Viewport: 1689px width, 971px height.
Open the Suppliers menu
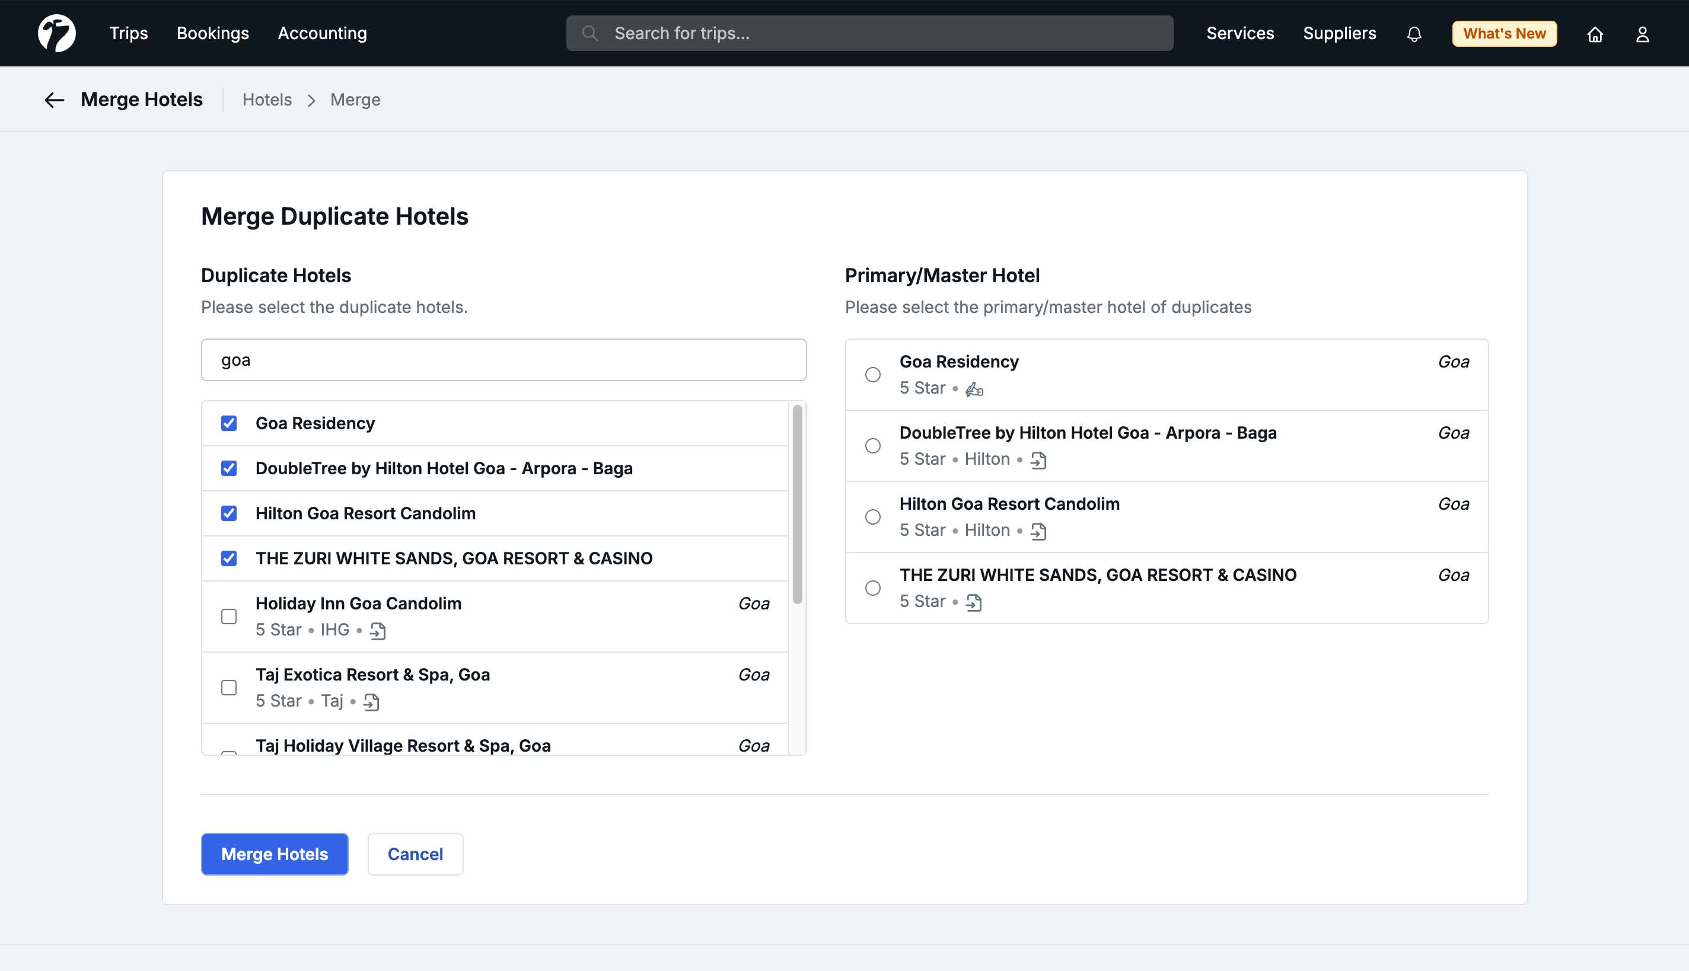[1339, 33]
